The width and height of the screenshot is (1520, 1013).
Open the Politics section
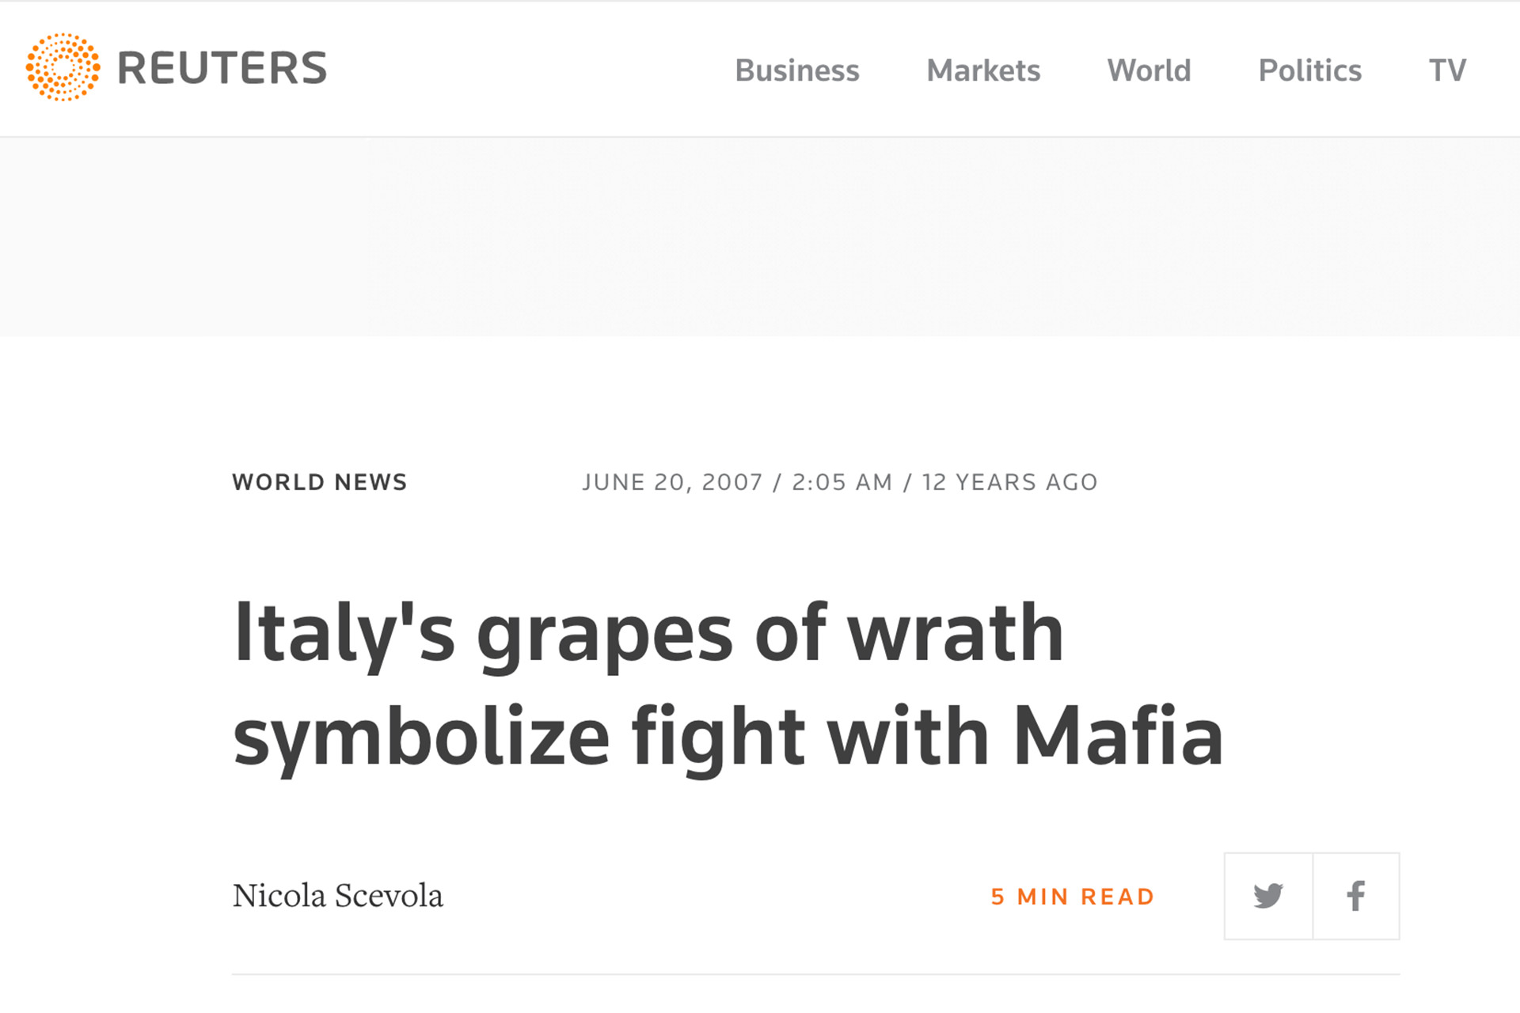point(1310,70)
